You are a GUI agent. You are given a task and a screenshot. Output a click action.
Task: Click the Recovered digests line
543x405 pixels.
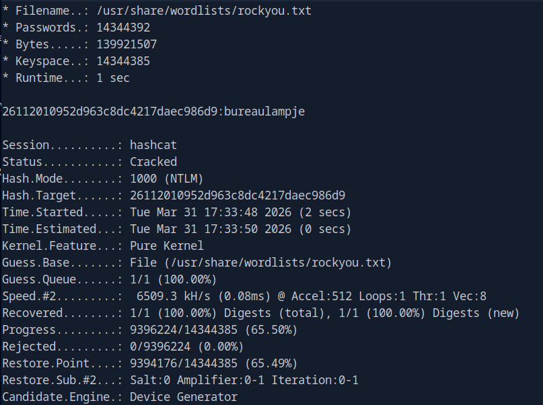[x=324, y=313]
